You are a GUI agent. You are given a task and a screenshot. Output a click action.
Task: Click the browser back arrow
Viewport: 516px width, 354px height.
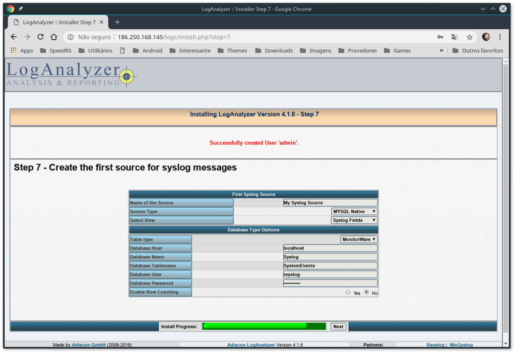(14, 37)
